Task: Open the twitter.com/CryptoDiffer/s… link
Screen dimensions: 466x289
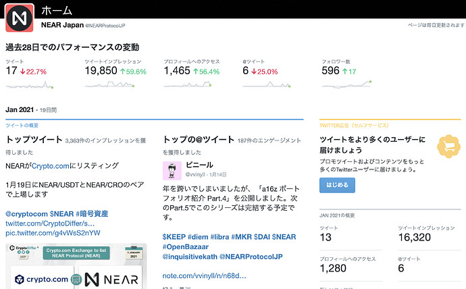Action: point(50,224)
